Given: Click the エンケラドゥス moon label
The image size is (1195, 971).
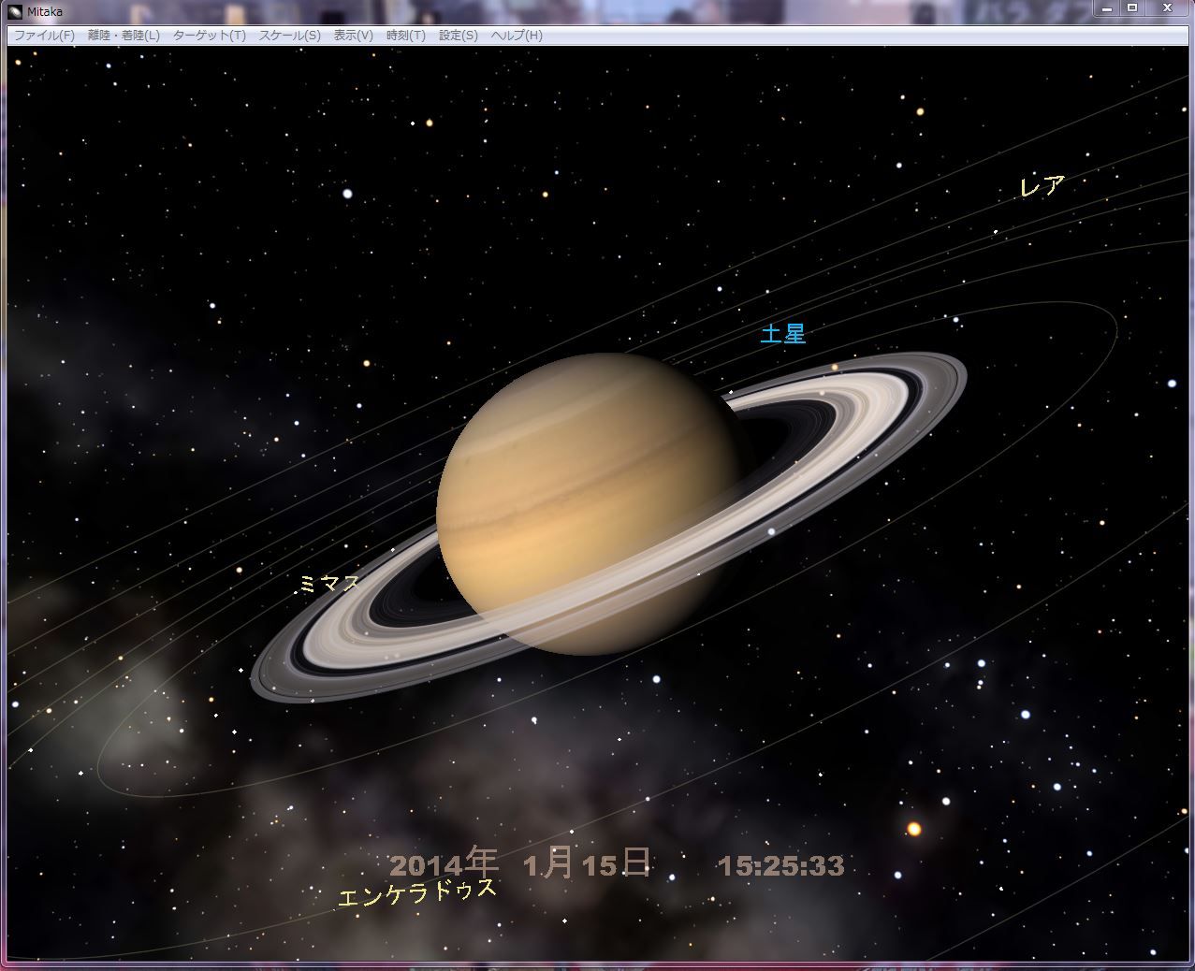Looking at the screenshot, I should [417, 891].
